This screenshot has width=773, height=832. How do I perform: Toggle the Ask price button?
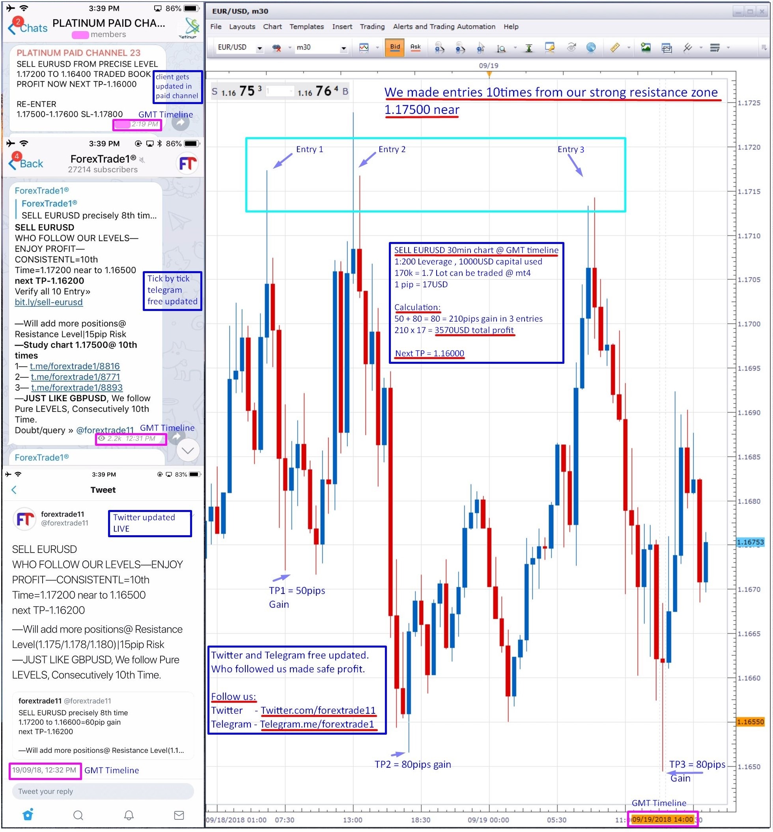click(415, 47)
